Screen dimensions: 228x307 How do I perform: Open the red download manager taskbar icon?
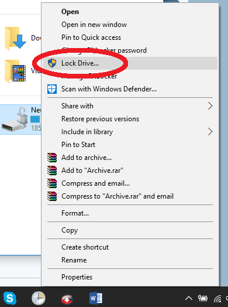(x=67, y=299)
